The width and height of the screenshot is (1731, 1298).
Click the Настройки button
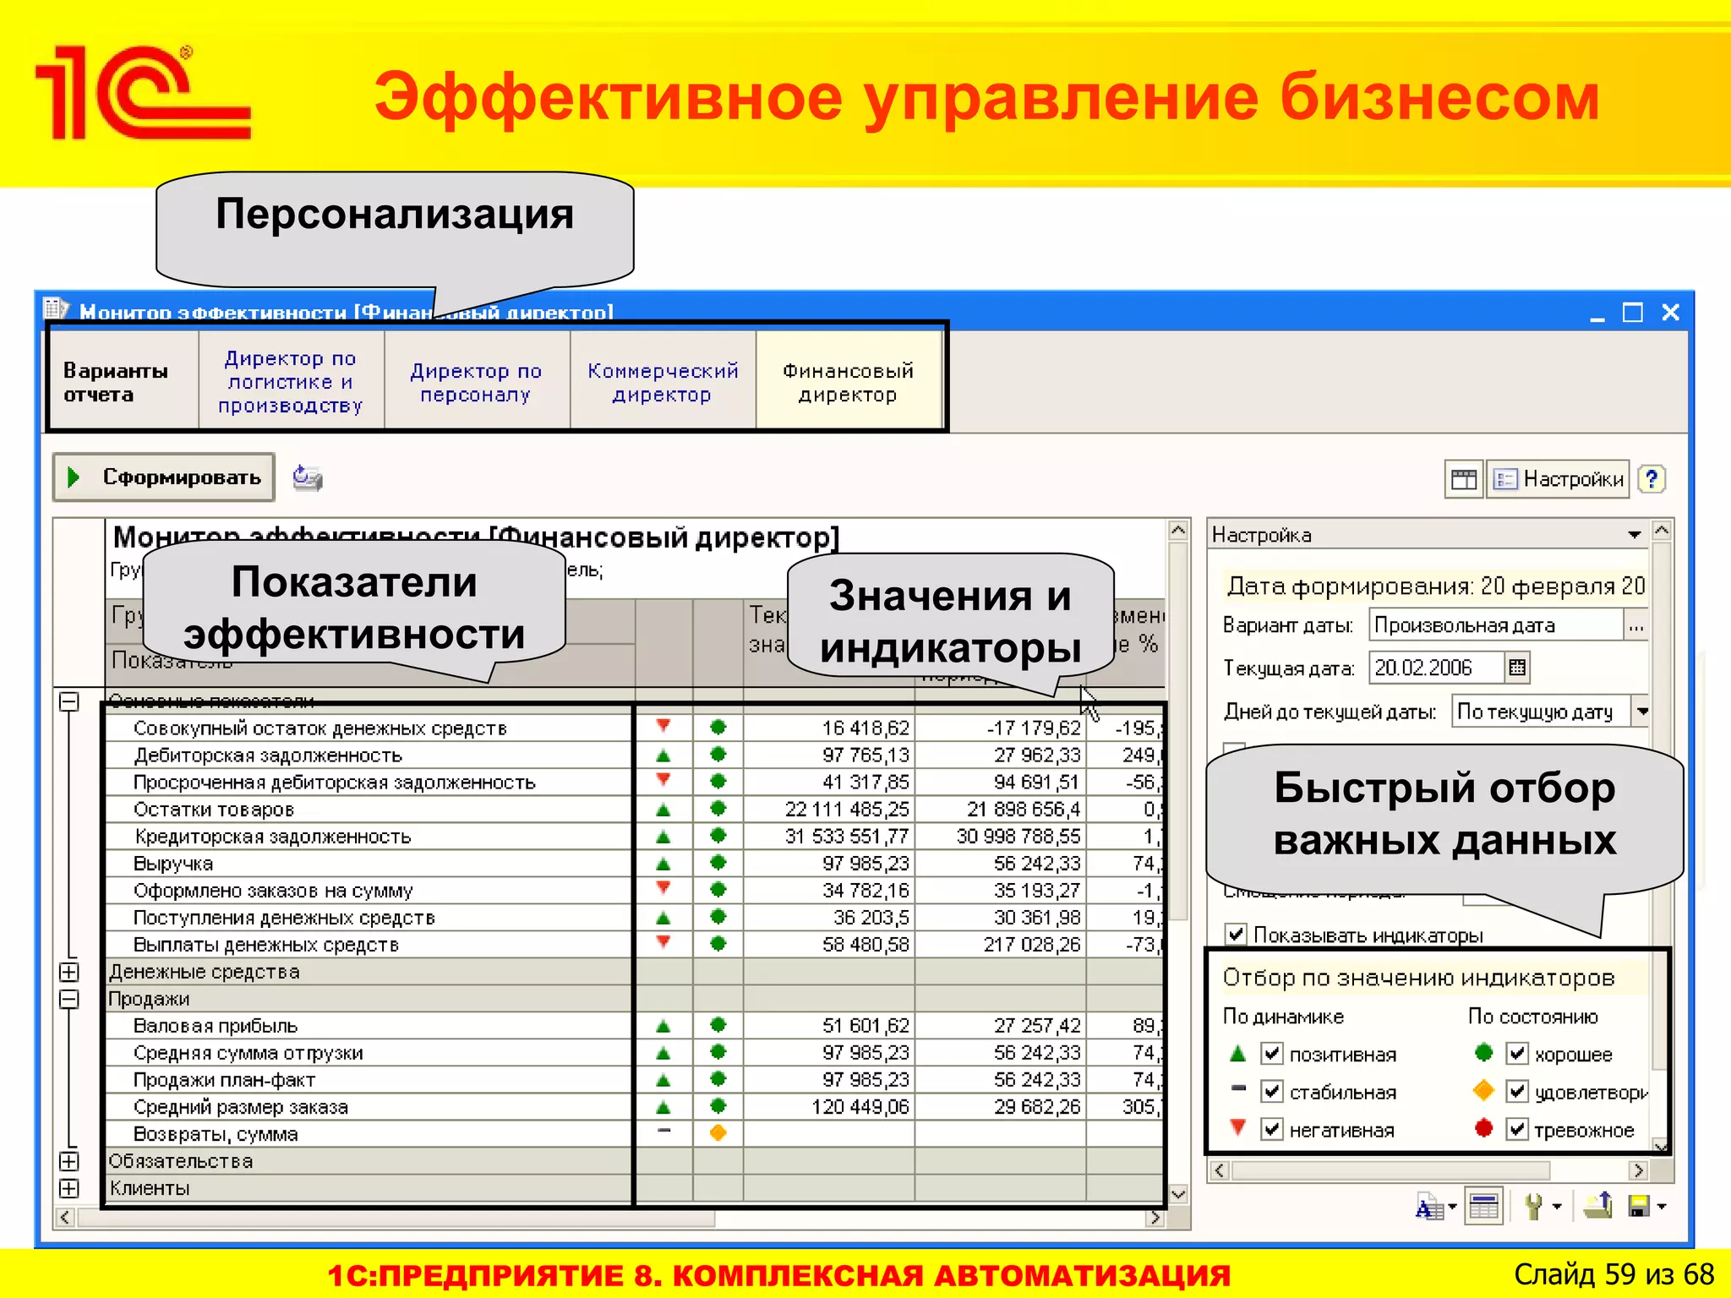[x=1559, y=480]
